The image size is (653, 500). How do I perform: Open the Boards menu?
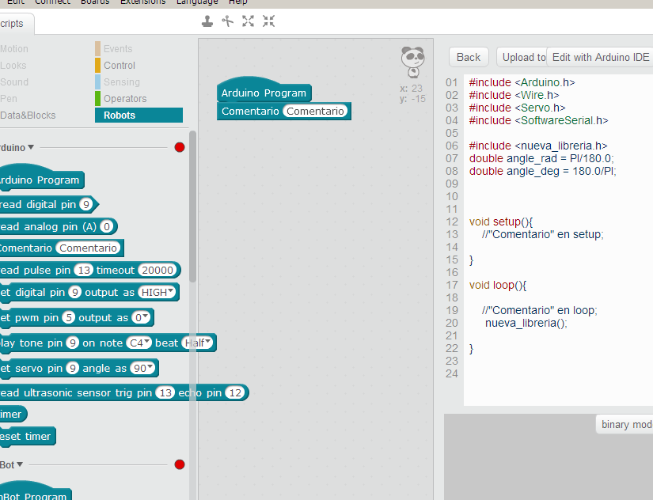[95, 2]
